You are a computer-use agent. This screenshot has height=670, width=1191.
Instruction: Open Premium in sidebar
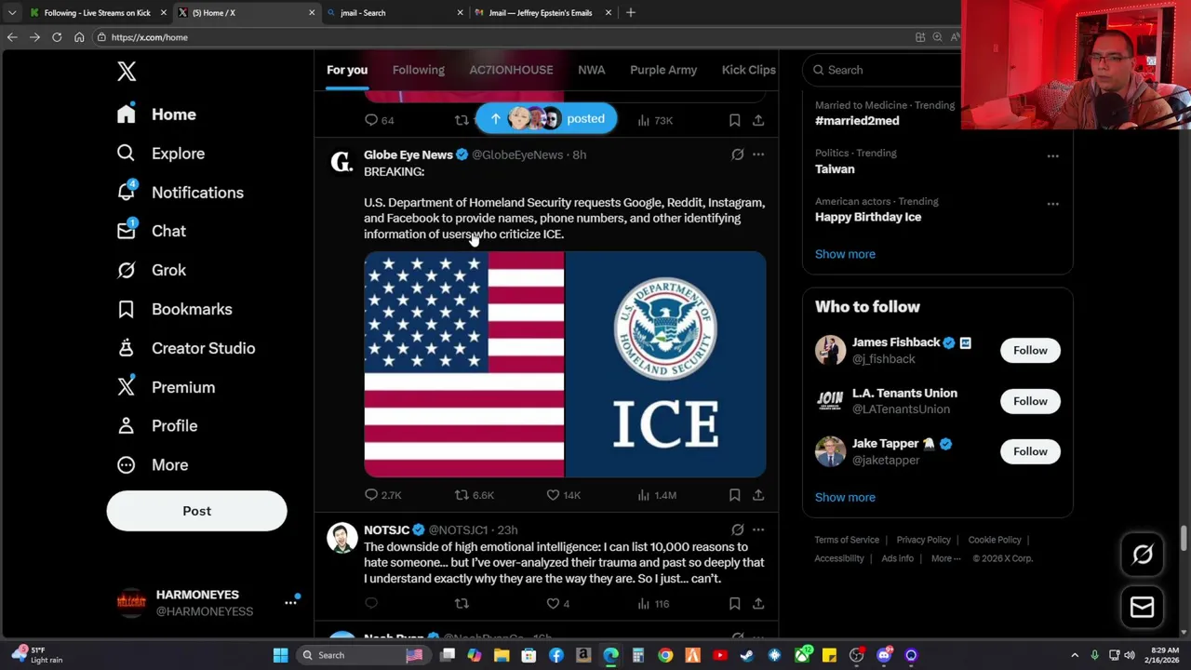tap(166, 387)
